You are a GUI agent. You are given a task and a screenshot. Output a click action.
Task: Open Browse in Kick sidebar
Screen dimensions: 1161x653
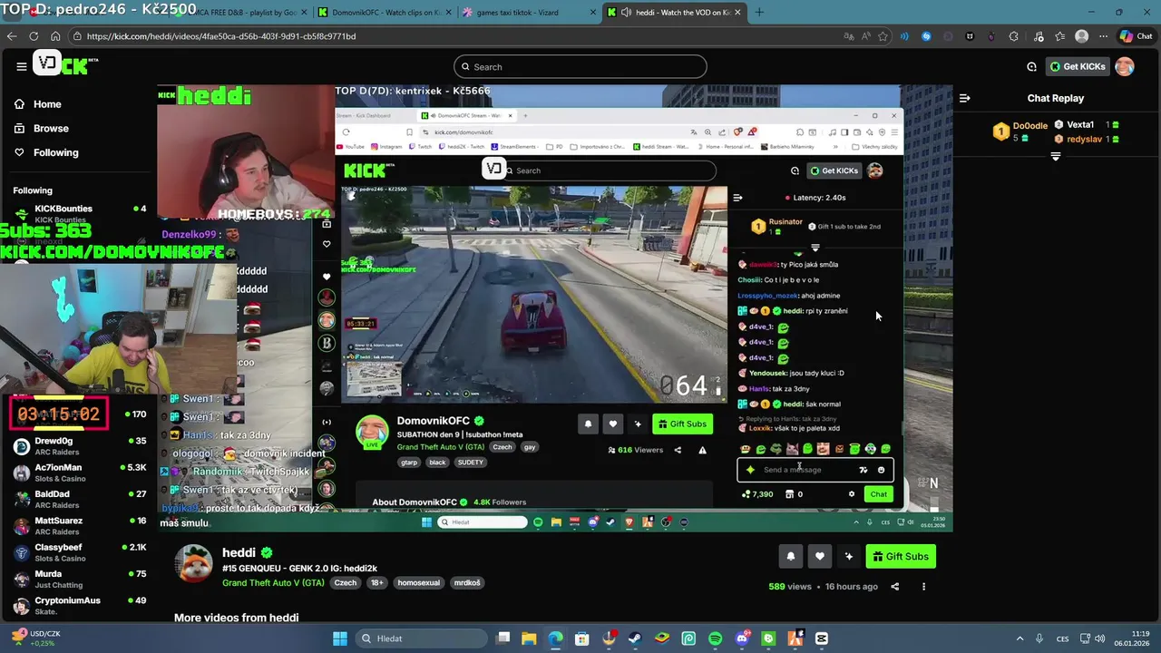pos(41,128)
